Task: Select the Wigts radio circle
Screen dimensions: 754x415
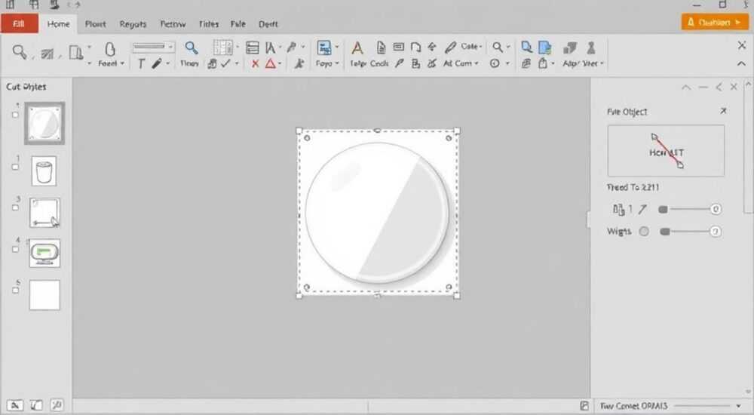Action: pyautogui.click(x=644, y=232)
